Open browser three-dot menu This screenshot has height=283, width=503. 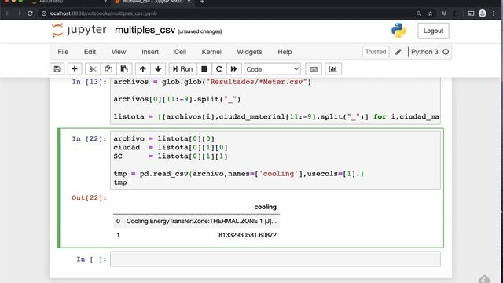pyautogui.click(x=494, y=13)
